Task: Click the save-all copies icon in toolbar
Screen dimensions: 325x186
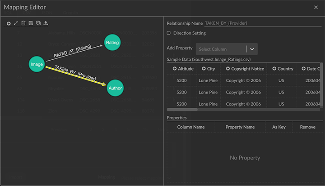Action: (38, 23)
